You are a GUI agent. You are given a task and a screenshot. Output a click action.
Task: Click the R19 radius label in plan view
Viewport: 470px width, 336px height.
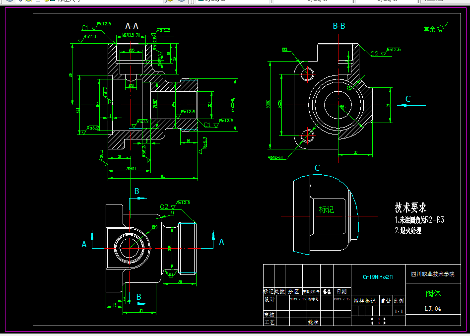pos(155,227)
